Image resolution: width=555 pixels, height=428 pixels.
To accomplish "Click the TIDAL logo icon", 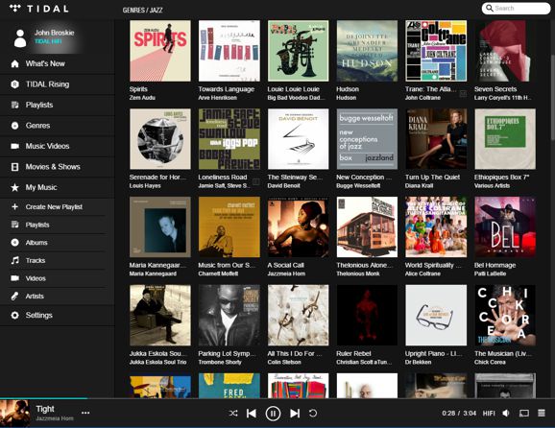I will click(x=14, y=8).
